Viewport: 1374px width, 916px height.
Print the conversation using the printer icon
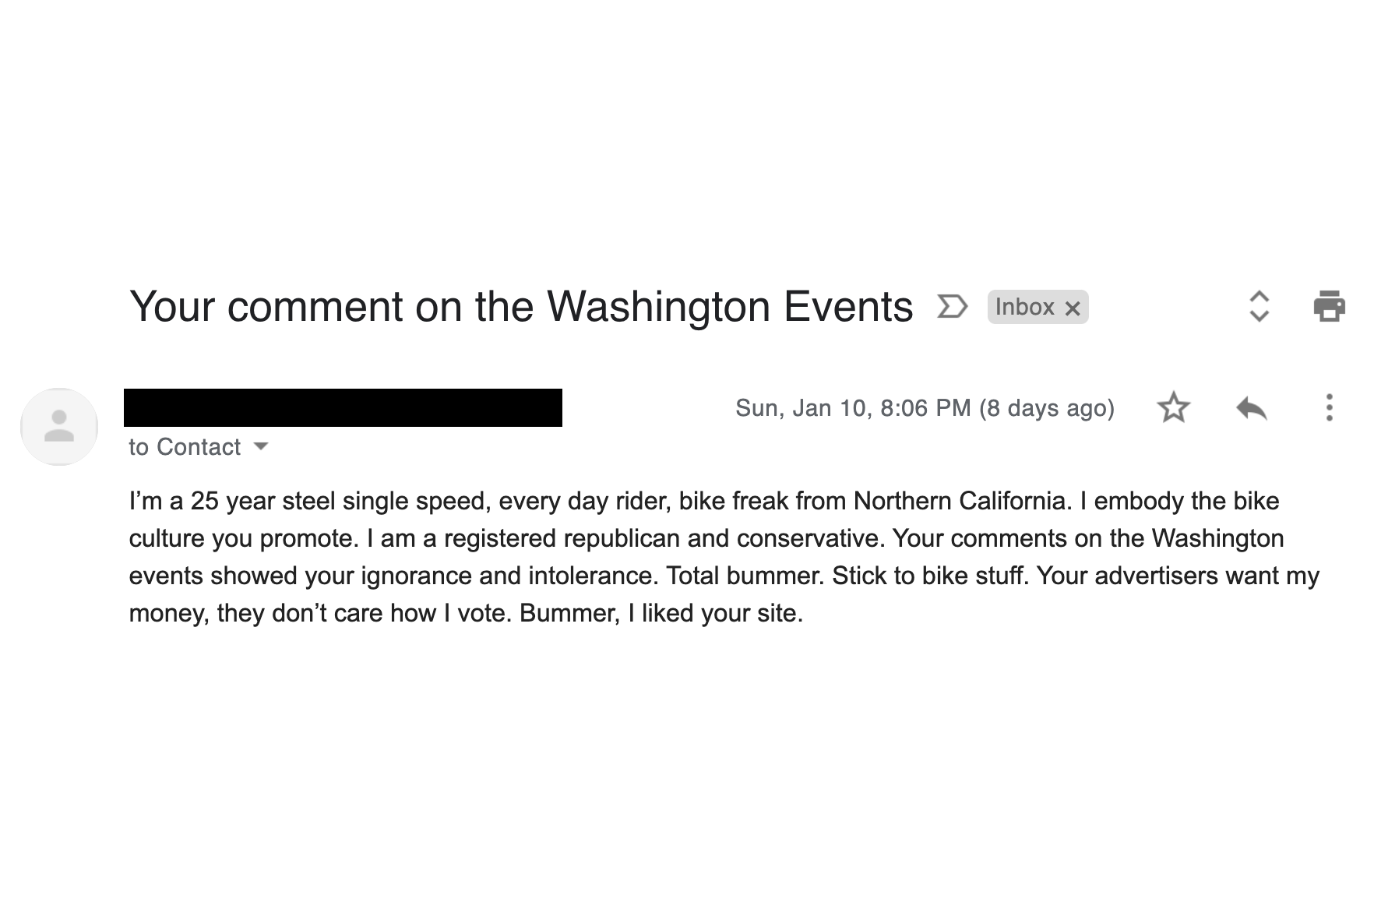point(1329,306)
